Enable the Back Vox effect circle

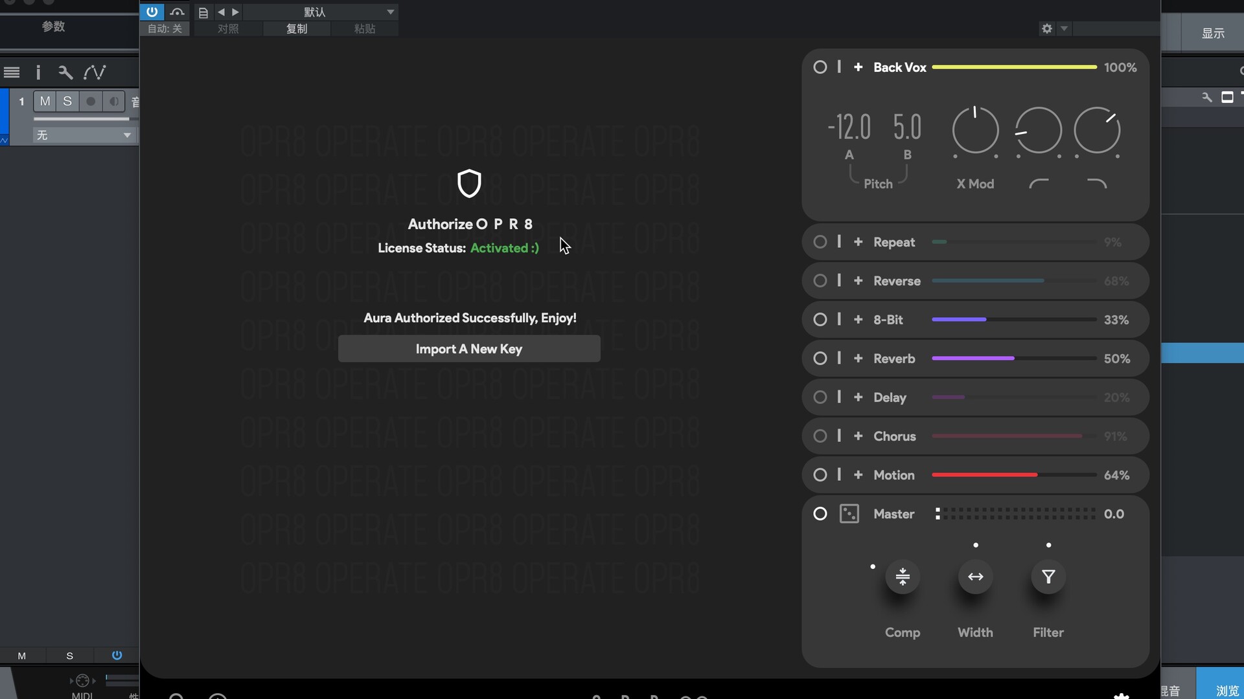pyautogui.click(x=820, y=67)
